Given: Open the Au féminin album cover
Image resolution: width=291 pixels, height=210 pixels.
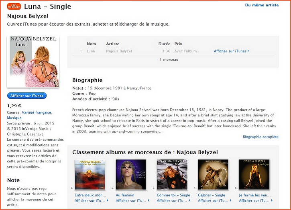Looking at the screenshot, I should tap(131, 174).
